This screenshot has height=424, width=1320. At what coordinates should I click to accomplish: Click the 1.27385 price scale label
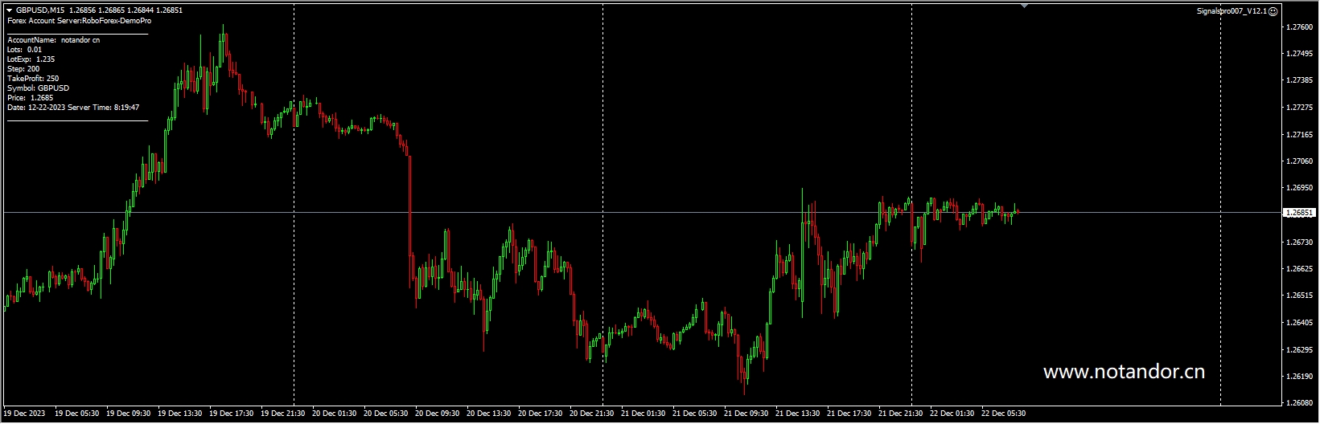[x=1299, y=81]
